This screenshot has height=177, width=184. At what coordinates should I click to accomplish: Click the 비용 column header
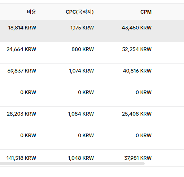pos(31,12)
